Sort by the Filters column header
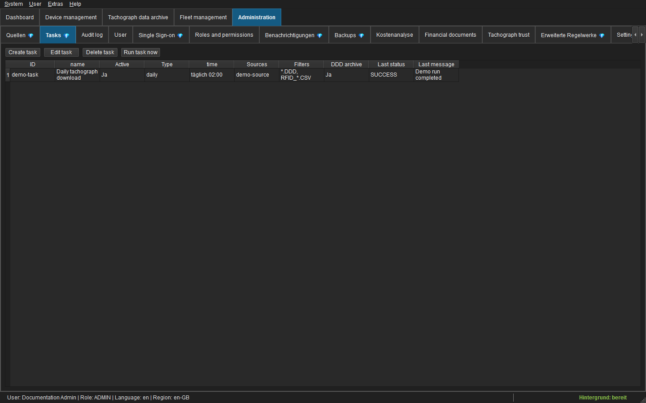Viewport: 646px width, 403px height. coord(301,64)
